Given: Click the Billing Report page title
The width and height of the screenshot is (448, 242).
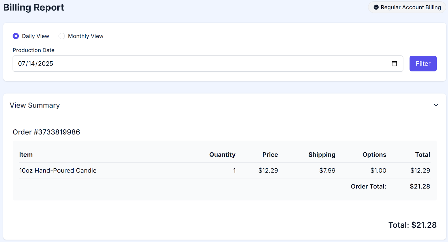Looking at the screenshot, I should [34, 7].
